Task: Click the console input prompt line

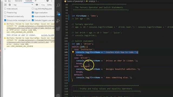Action: tap(29, 49)
